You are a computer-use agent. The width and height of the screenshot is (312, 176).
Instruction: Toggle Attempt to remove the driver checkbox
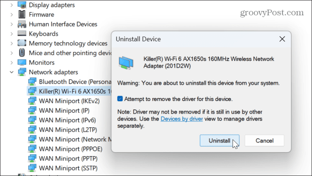click(120, 99)
